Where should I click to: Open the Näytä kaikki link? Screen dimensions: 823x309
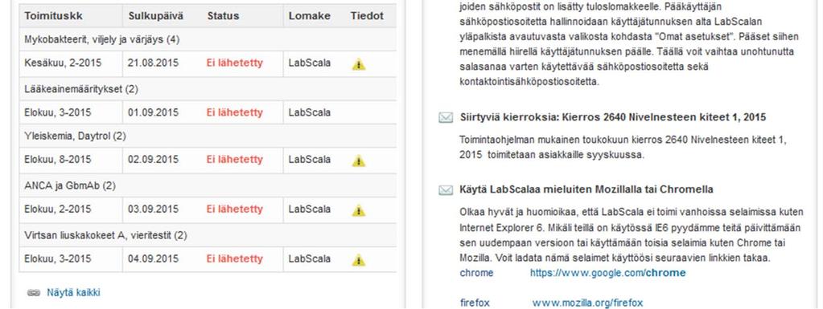point(73,293)
